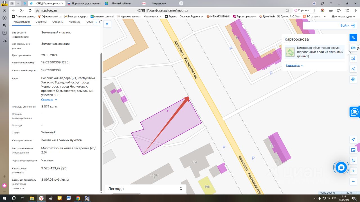Go back to previous page
The width and height of the screenshot is (360, 202).
pyautogui.click(x=13, y=10)
